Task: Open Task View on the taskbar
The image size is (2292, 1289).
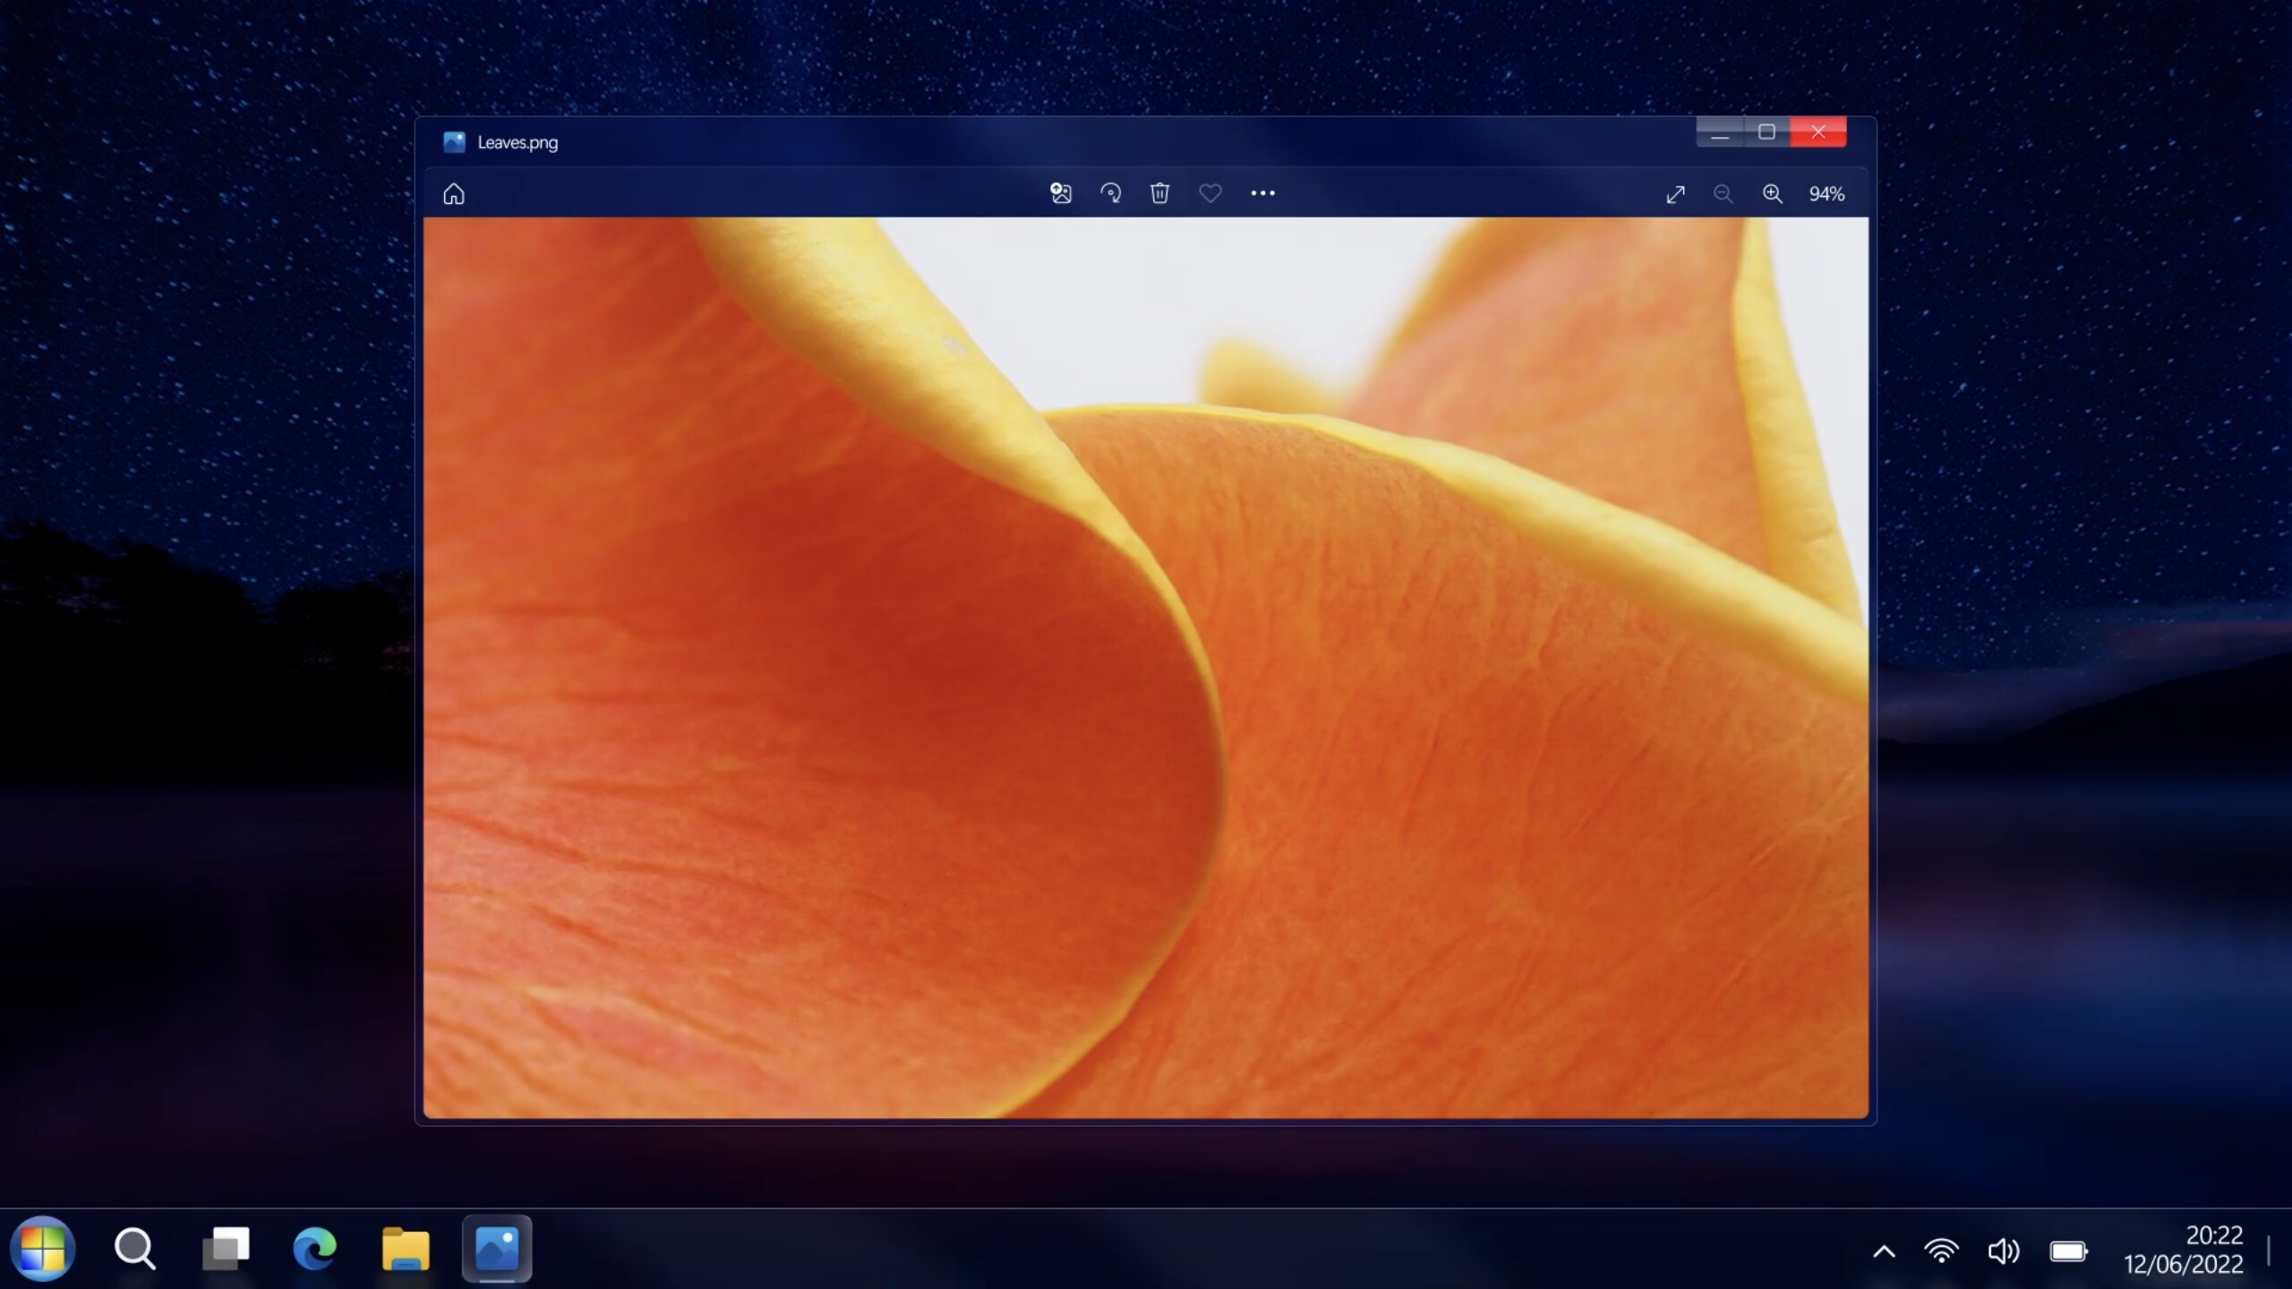Action: [x=226, y=1248]
